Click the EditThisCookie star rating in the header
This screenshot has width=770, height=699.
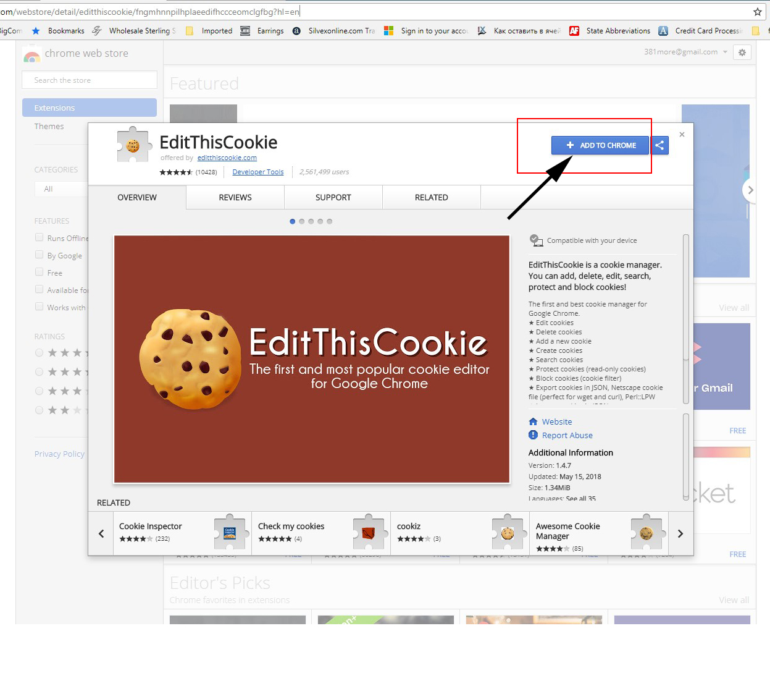click(176, 172)
